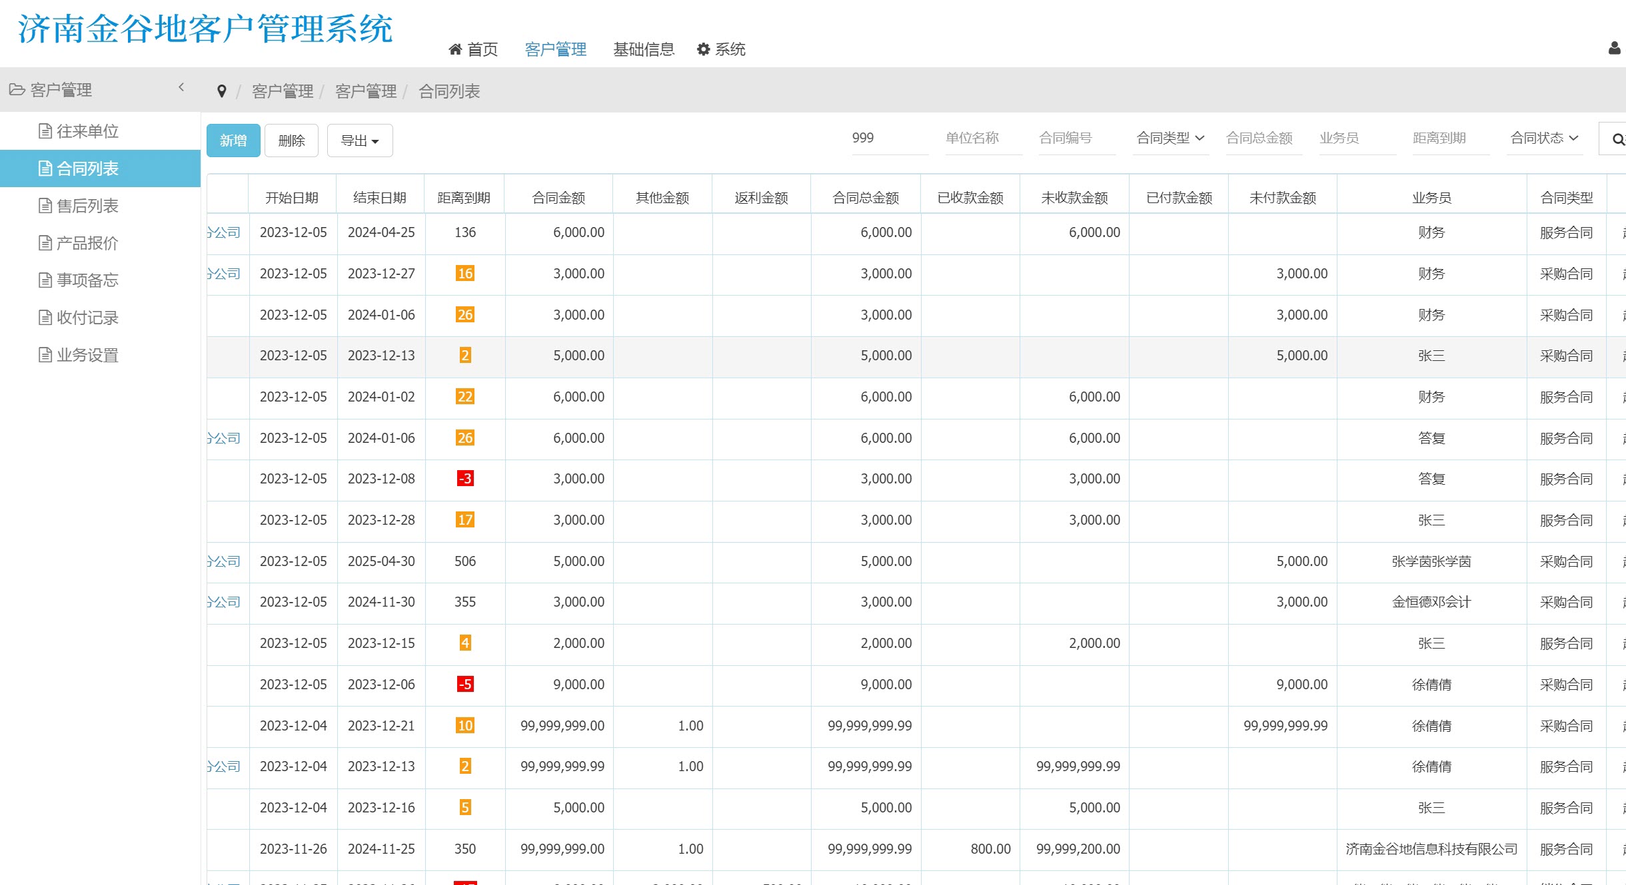Image resolution: width=1626 pixels, height=885 pixels.
Task: Expand the 导出 dropdown button
Action: 360,141
